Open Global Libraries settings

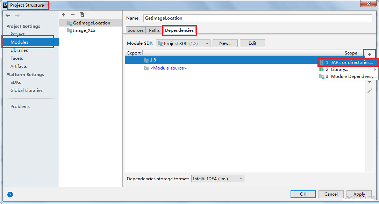[x=27, y=90]
